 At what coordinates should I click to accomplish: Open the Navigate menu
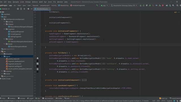coord(16,2)
